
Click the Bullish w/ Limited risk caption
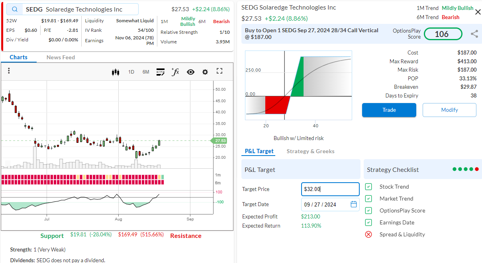(299, 138)
